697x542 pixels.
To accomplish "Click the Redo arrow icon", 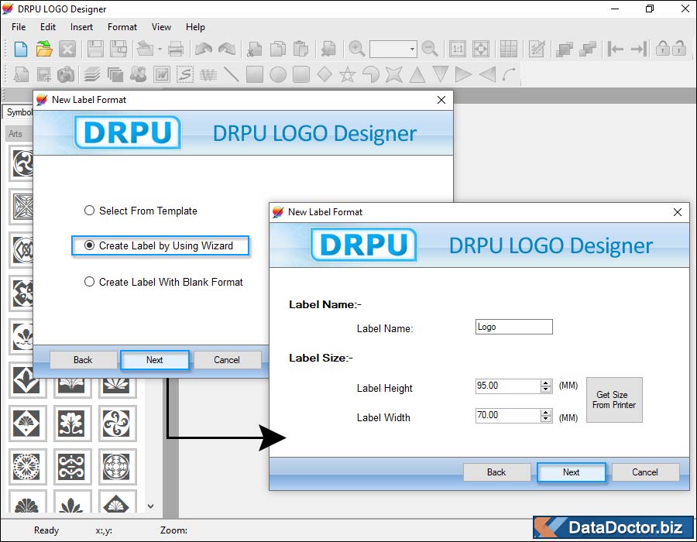I will click(227, 49).
